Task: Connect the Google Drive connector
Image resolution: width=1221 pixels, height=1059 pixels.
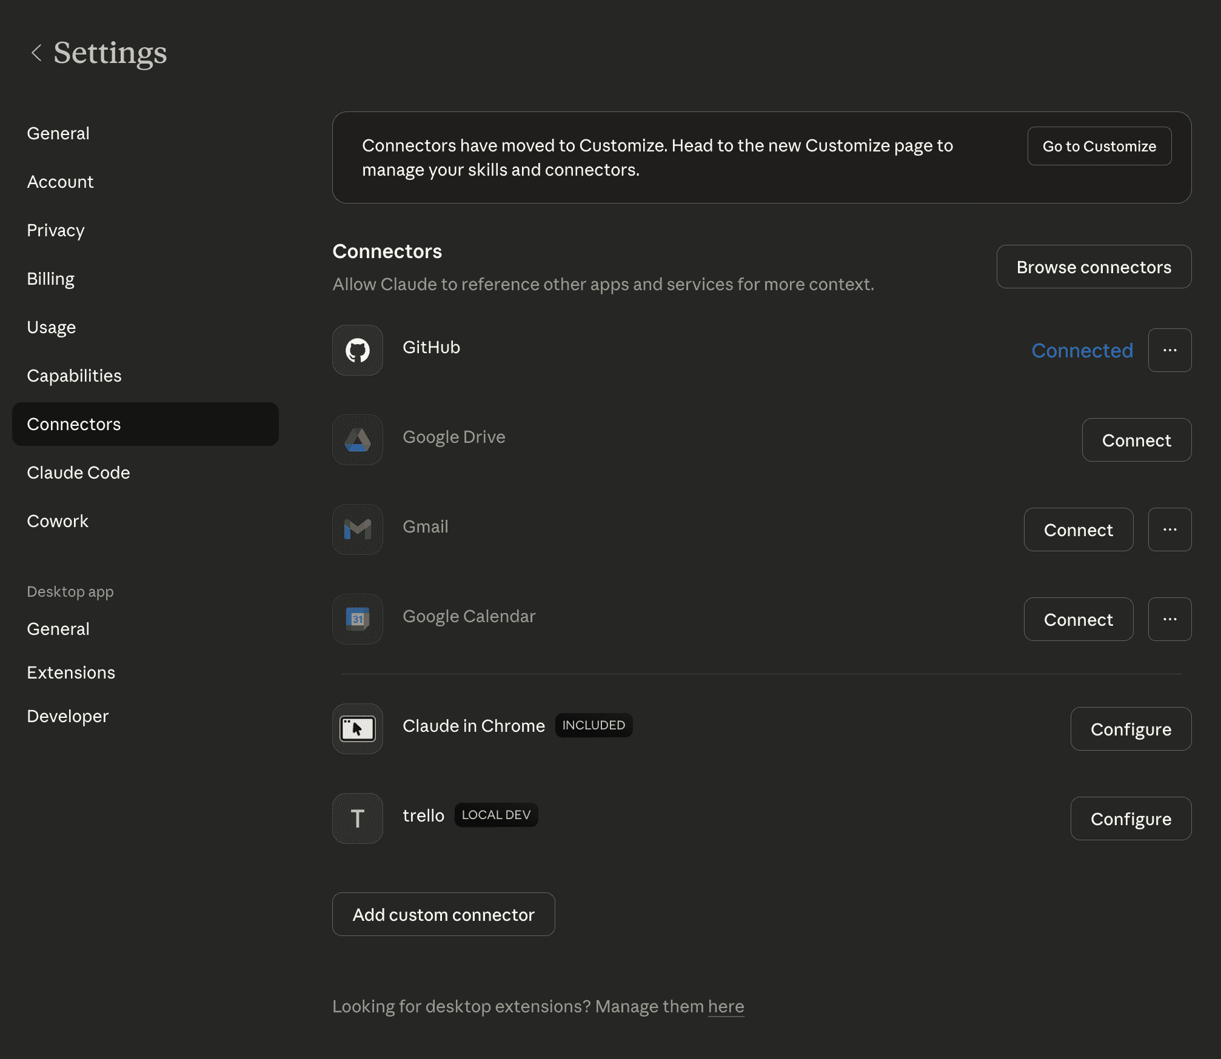Action: pos(1136,440)
